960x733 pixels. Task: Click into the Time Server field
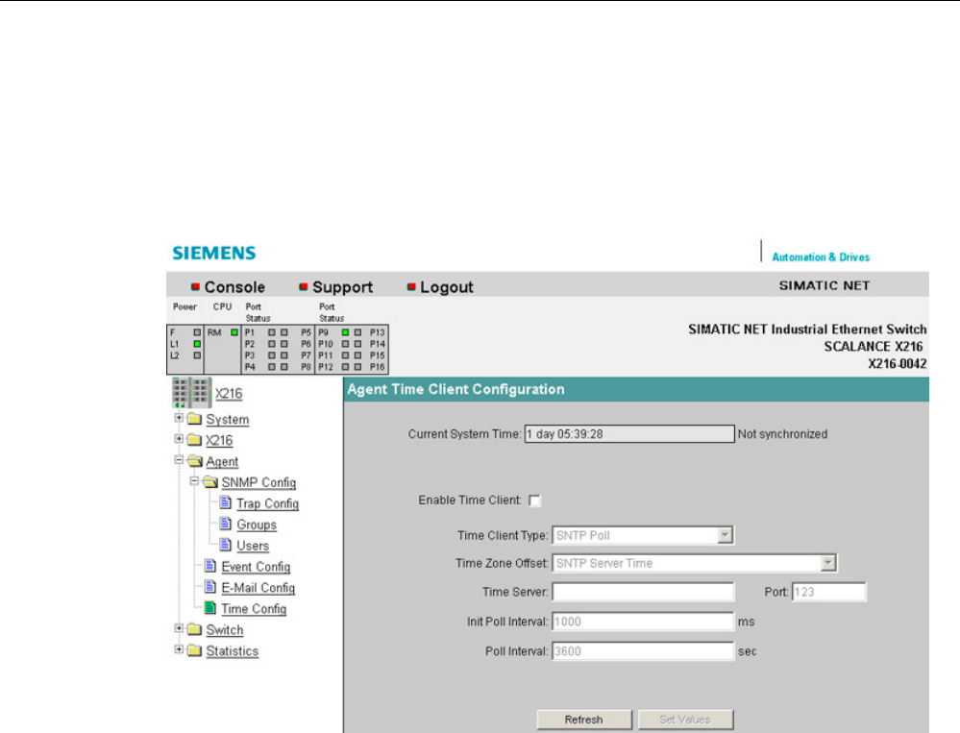point(643,592)
